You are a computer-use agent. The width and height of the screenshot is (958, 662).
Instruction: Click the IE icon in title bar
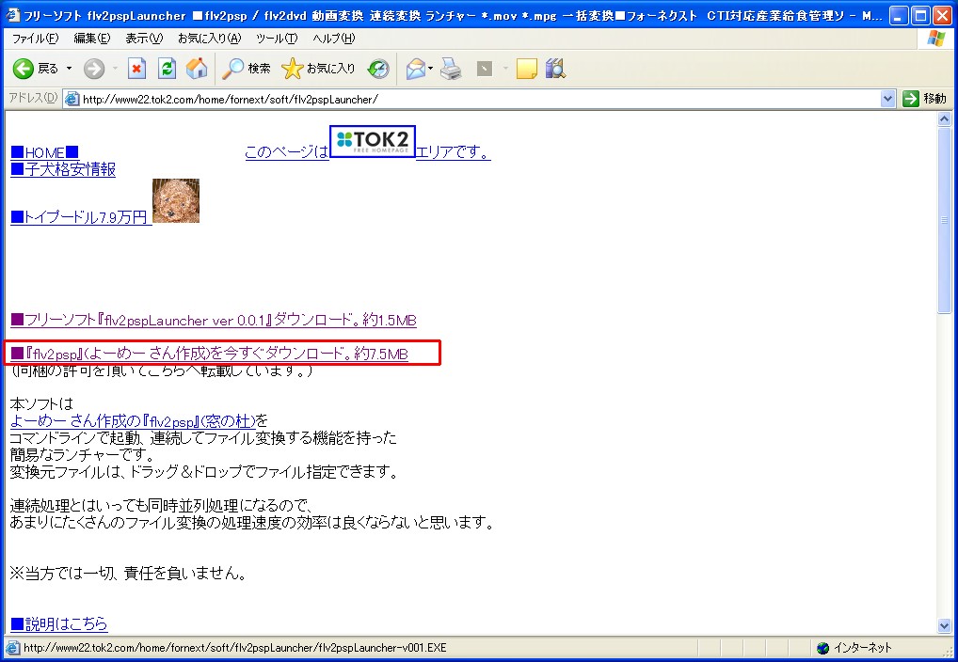click(11, 15)
